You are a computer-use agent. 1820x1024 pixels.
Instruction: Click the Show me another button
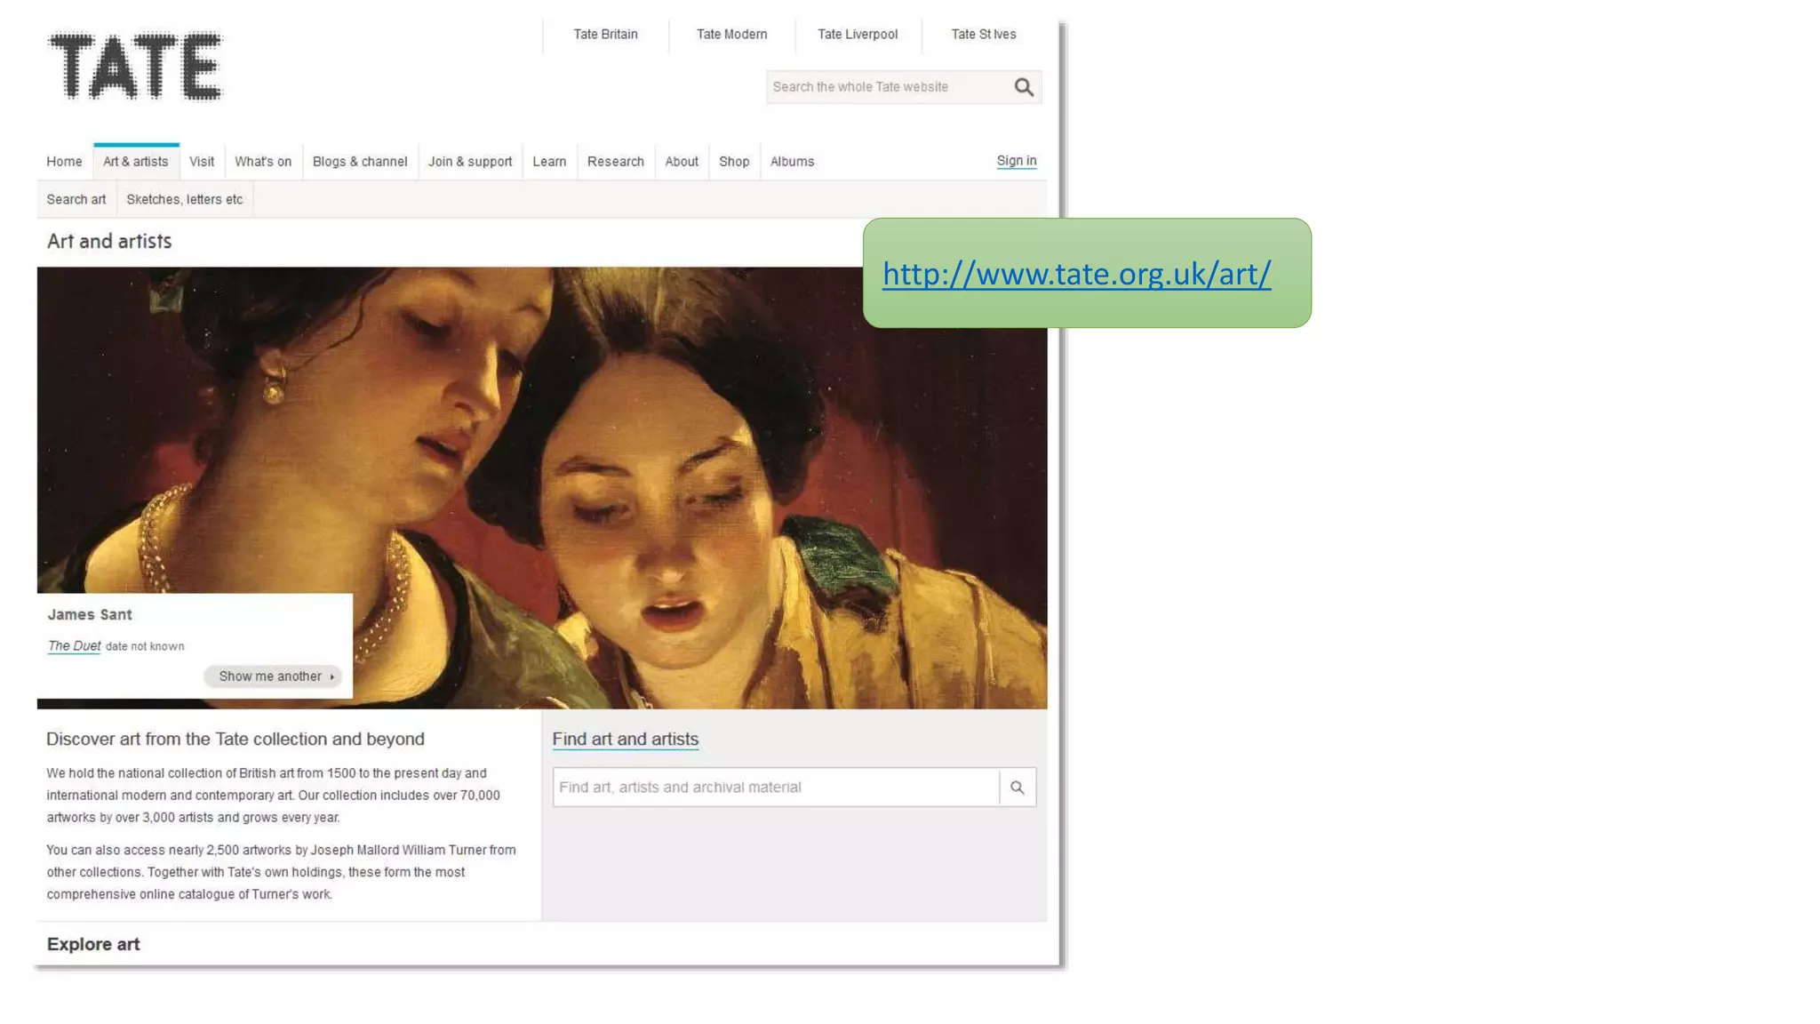[x=272, y=676]
